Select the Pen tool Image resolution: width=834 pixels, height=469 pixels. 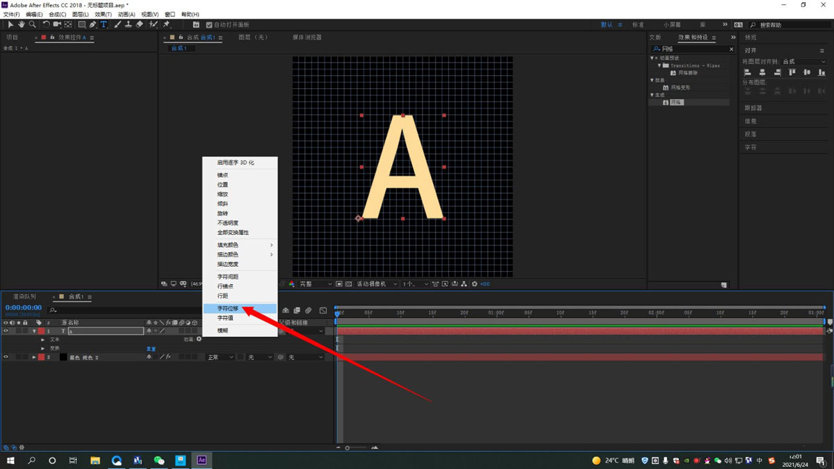coord(92,24)
